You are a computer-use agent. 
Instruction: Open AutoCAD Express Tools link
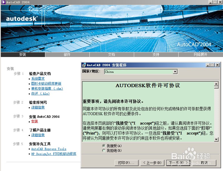tap(49, 149)
